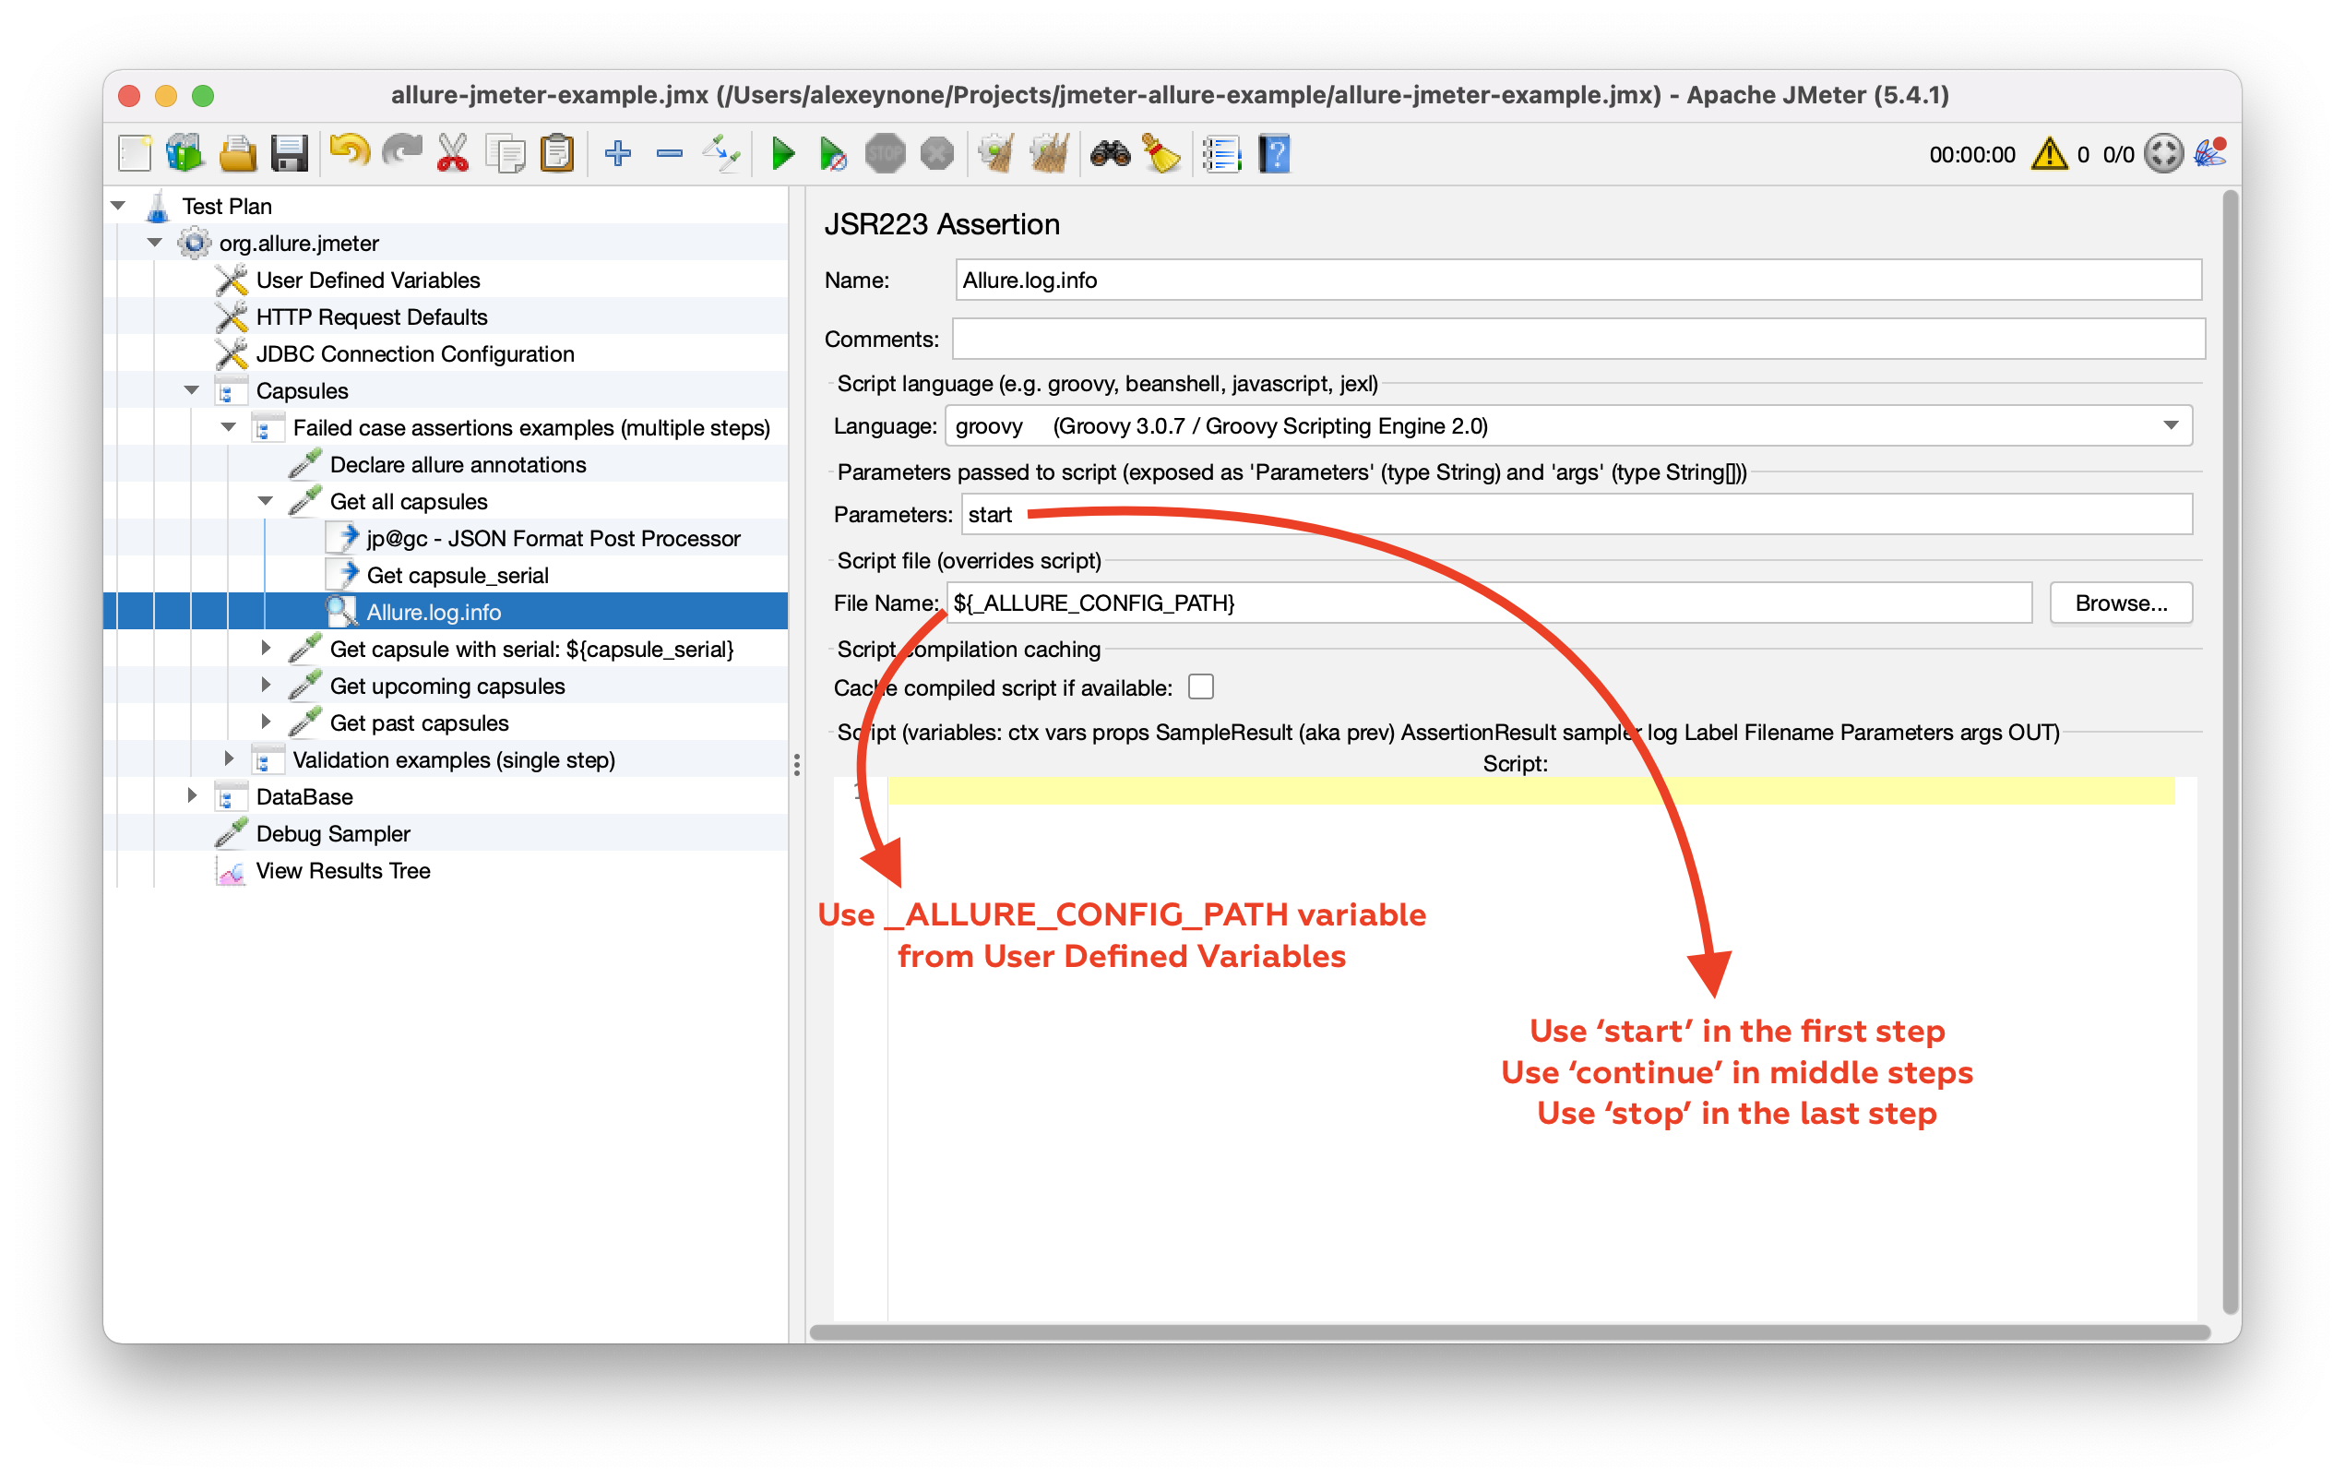2345x1480 pixels.
Task: Click the yellow warning triangle log icon
Action: [x=2049, y=154]
